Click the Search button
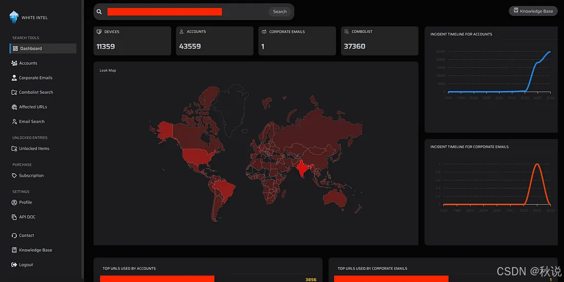Screen dimensions: 564x282 (280, 11)
